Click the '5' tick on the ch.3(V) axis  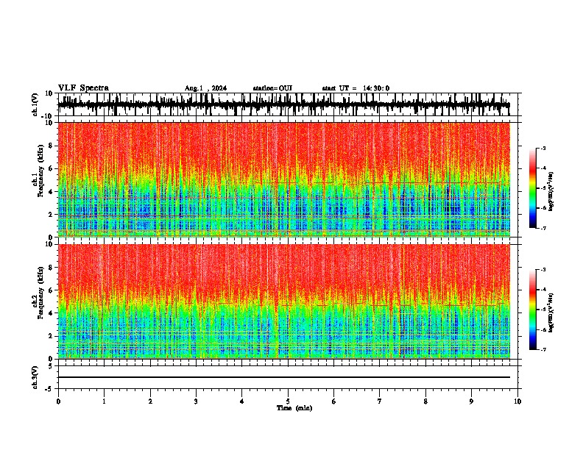coord(52,366)
